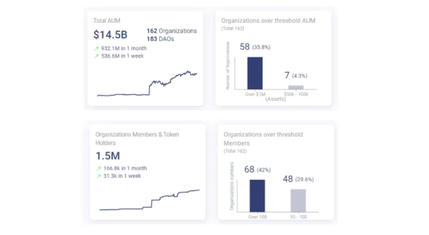The image size is (429, 235).
Task: Click the Total AUM line chart
Action: click(147, 84)
